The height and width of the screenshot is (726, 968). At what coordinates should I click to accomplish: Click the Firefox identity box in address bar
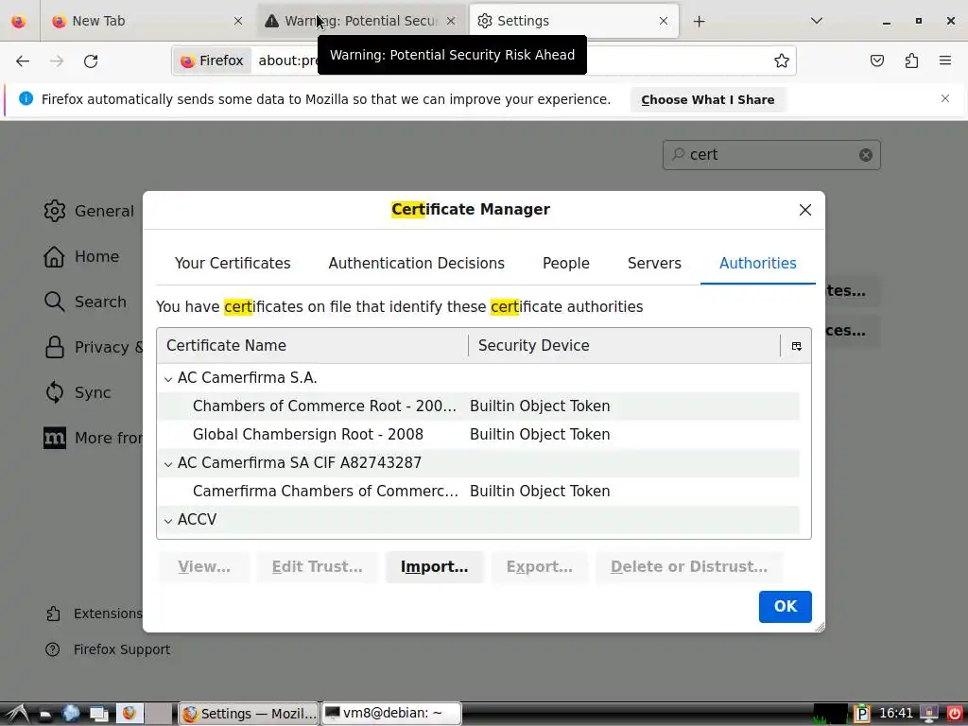tap(213, 60)
